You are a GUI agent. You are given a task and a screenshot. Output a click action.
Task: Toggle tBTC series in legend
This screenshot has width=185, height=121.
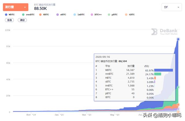coord(130,15)
